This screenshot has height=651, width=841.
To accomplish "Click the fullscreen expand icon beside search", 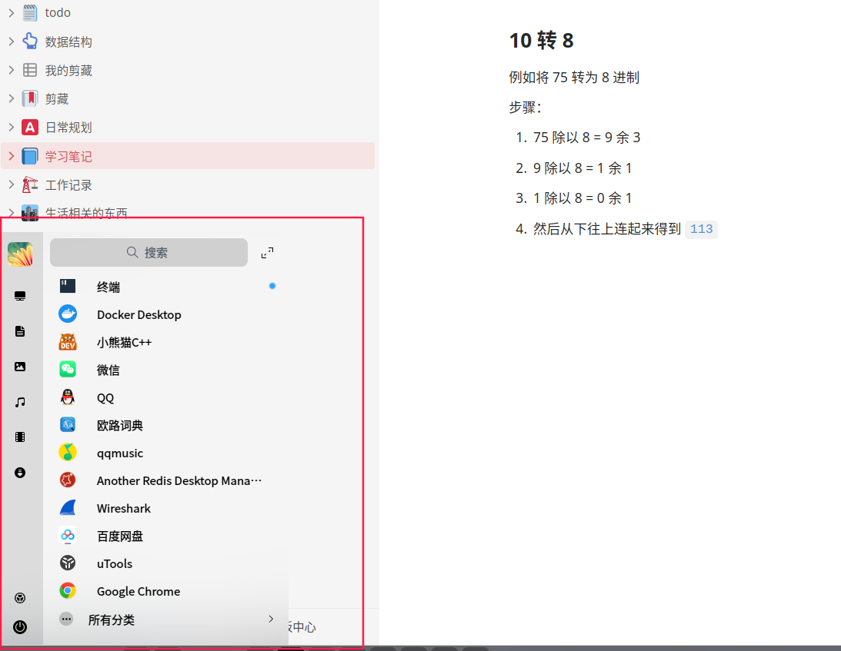I will point(267,252).
